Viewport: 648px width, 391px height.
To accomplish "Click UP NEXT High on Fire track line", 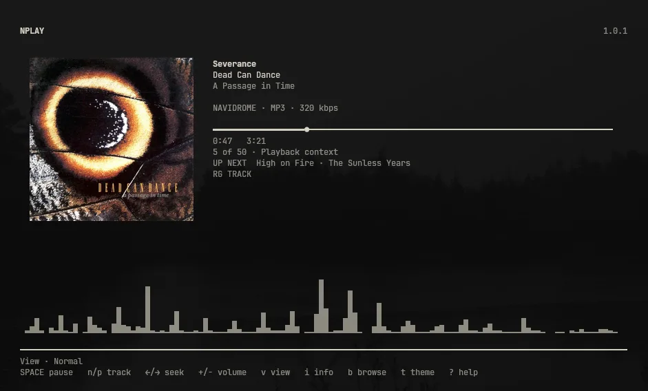I will 311,163.
